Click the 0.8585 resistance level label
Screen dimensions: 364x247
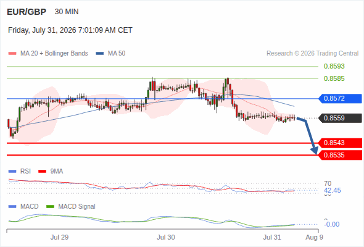coord(334,78)
